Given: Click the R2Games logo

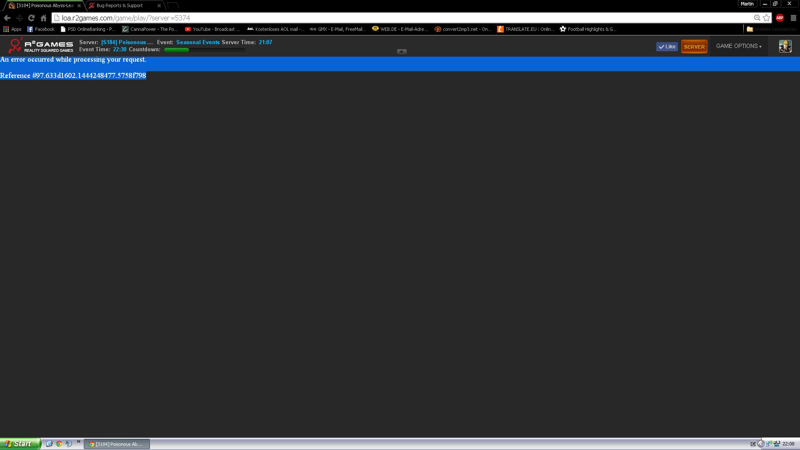Looking at the screenshot, I should click(x=41, y=46).
